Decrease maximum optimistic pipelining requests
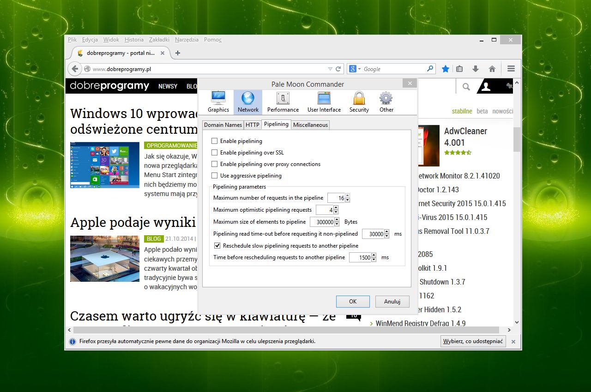The image size is (591, 392). click(x=336, y=212)
